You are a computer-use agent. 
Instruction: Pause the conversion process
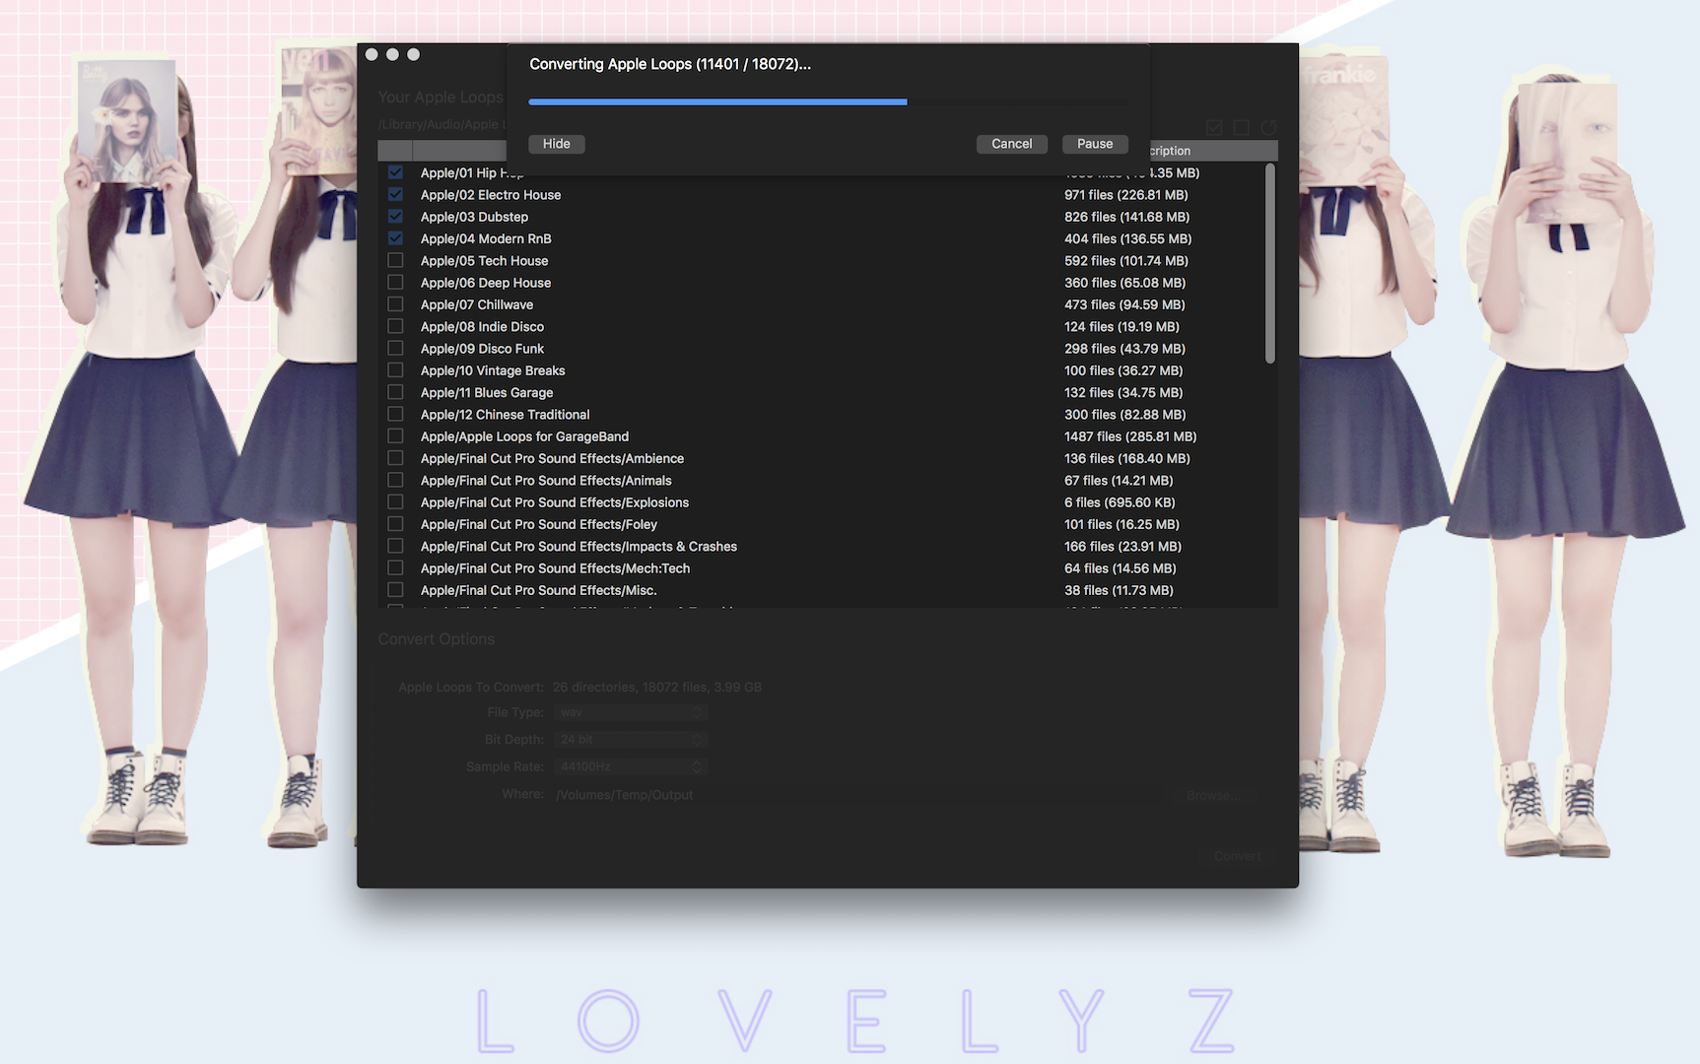coord(1094,144)
